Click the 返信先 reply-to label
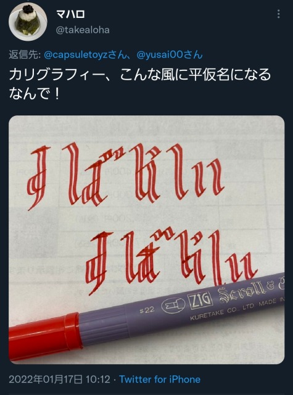Screen dimensions: 293x395 25,55
